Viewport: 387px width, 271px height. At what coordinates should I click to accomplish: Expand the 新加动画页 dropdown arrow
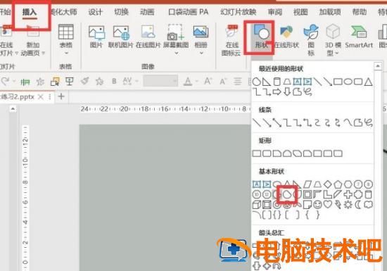click(x=44, y=53)
